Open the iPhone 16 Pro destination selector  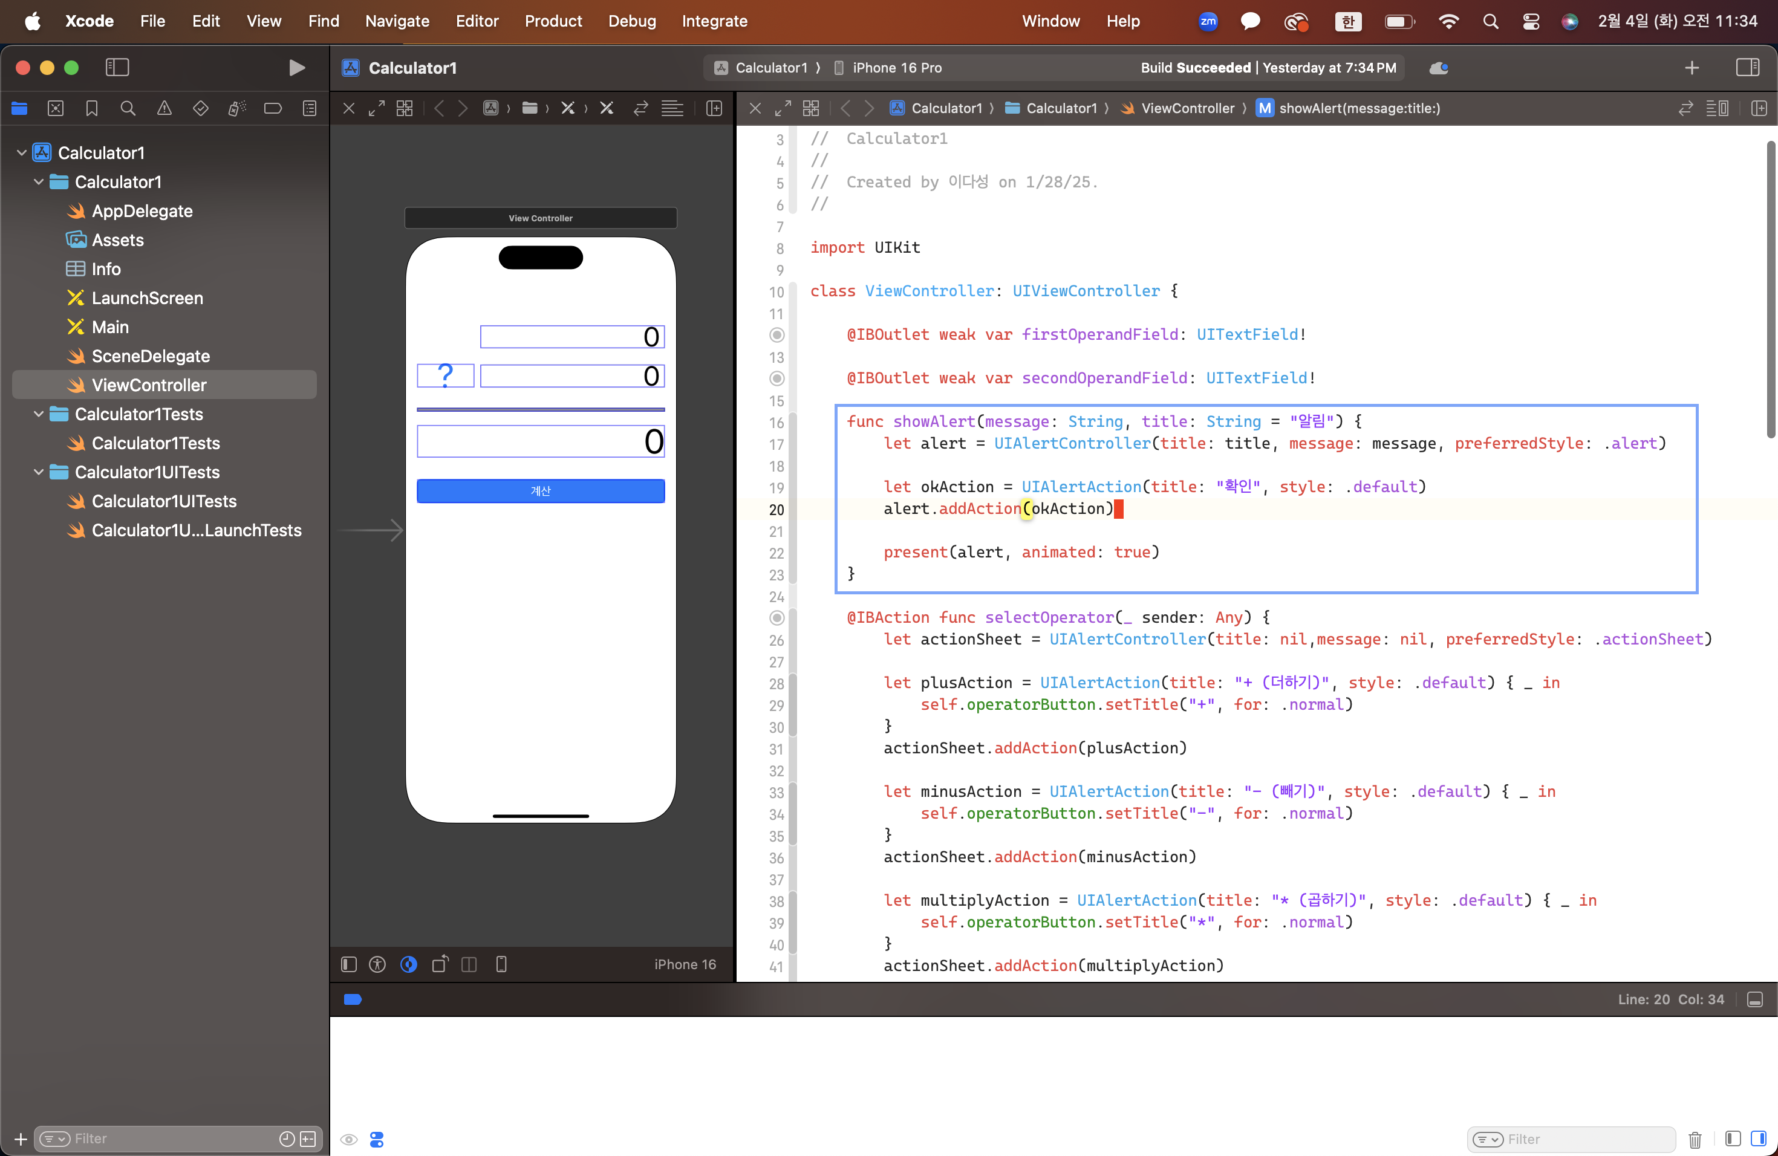(x=896, y=68)
